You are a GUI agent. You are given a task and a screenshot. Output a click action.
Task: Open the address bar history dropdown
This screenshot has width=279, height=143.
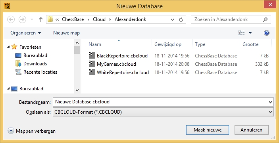pyautogui.click(x=172, y=19)
